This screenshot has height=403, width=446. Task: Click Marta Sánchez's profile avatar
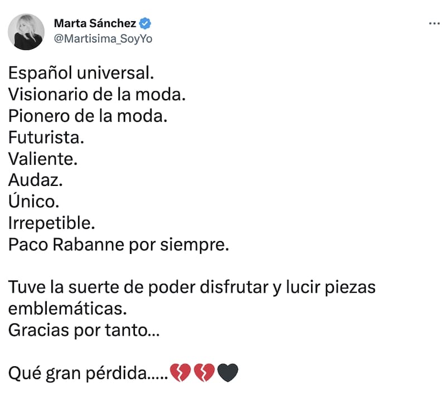(26, 32)
